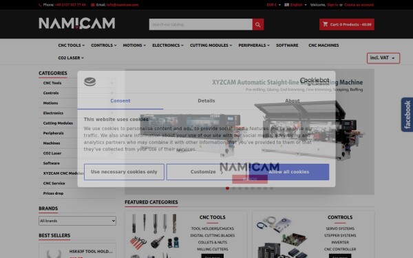This screenshot has height=258, width=413.
Task: Click the shopping cart icon
Action: [x=326, y=24]
